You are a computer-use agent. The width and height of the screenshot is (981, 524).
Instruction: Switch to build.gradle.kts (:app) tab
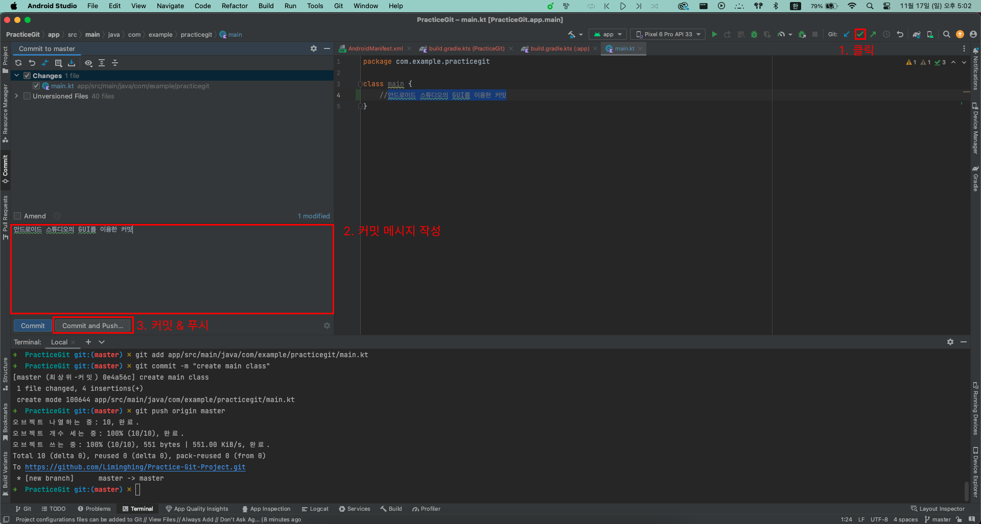(x=559, y=48)
